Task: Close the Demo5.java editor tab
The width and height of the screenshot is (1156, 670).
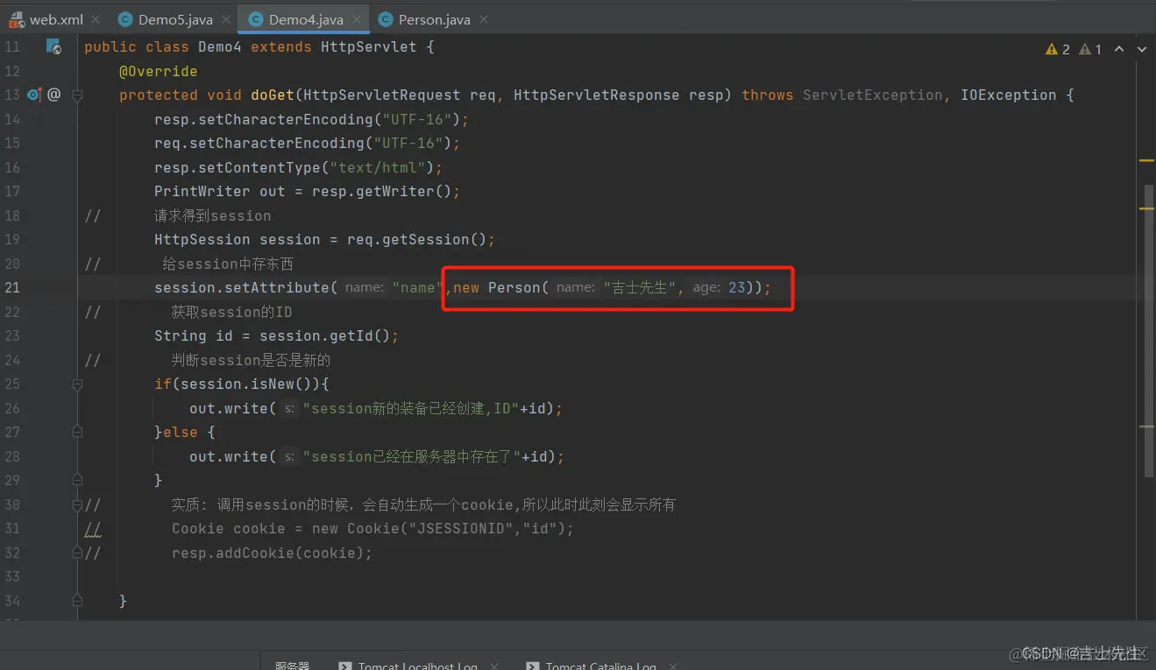Action: point(225,19)
